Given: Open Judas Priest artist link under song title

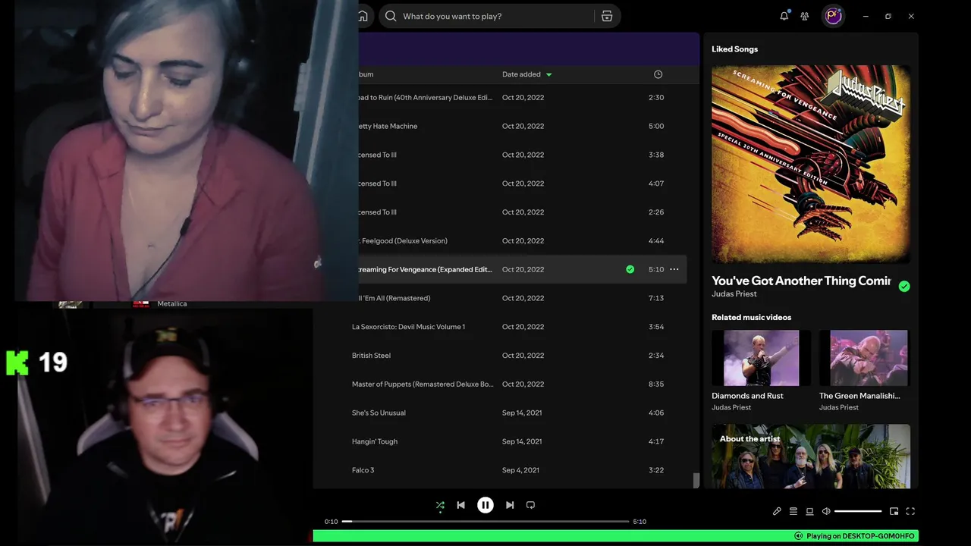Looking at the screenshot, I should coord(734,294).
